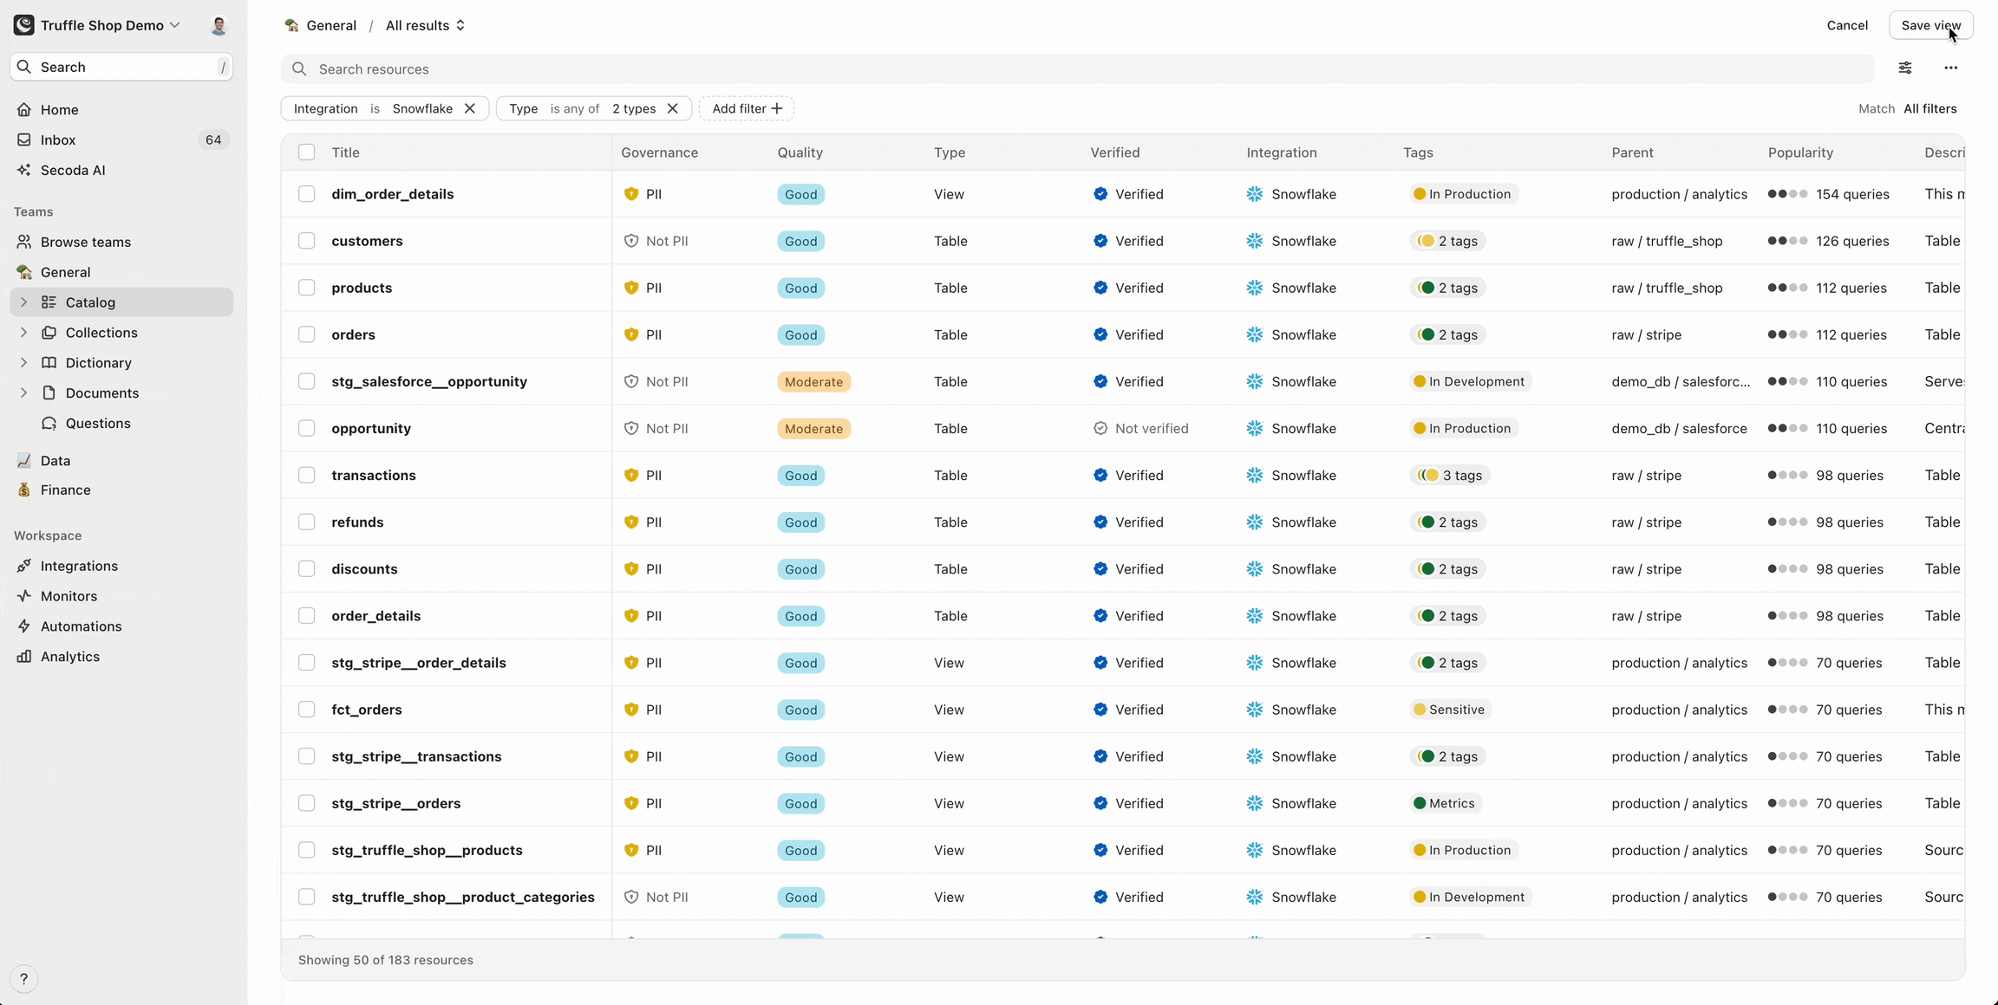Focus the Search resources field
The width and height of the screenshot is (1998, 1005).
[x=1075, y=69]
